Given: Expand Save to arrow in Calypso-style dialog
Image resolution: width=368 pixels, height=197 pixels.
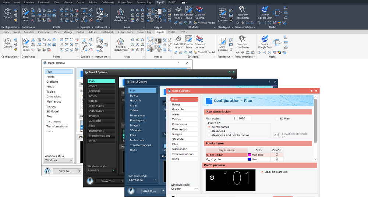Looking at the screenshot, I should (163, 191).
